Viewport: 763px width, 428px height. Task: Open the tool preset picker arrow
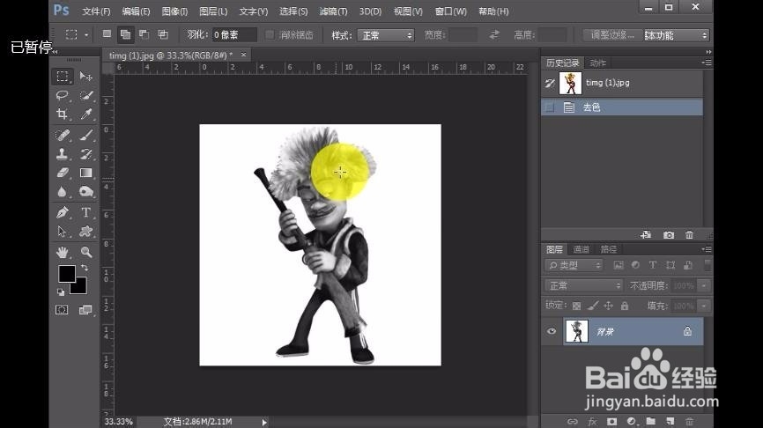pyautogui.click(x=86, y=34)
